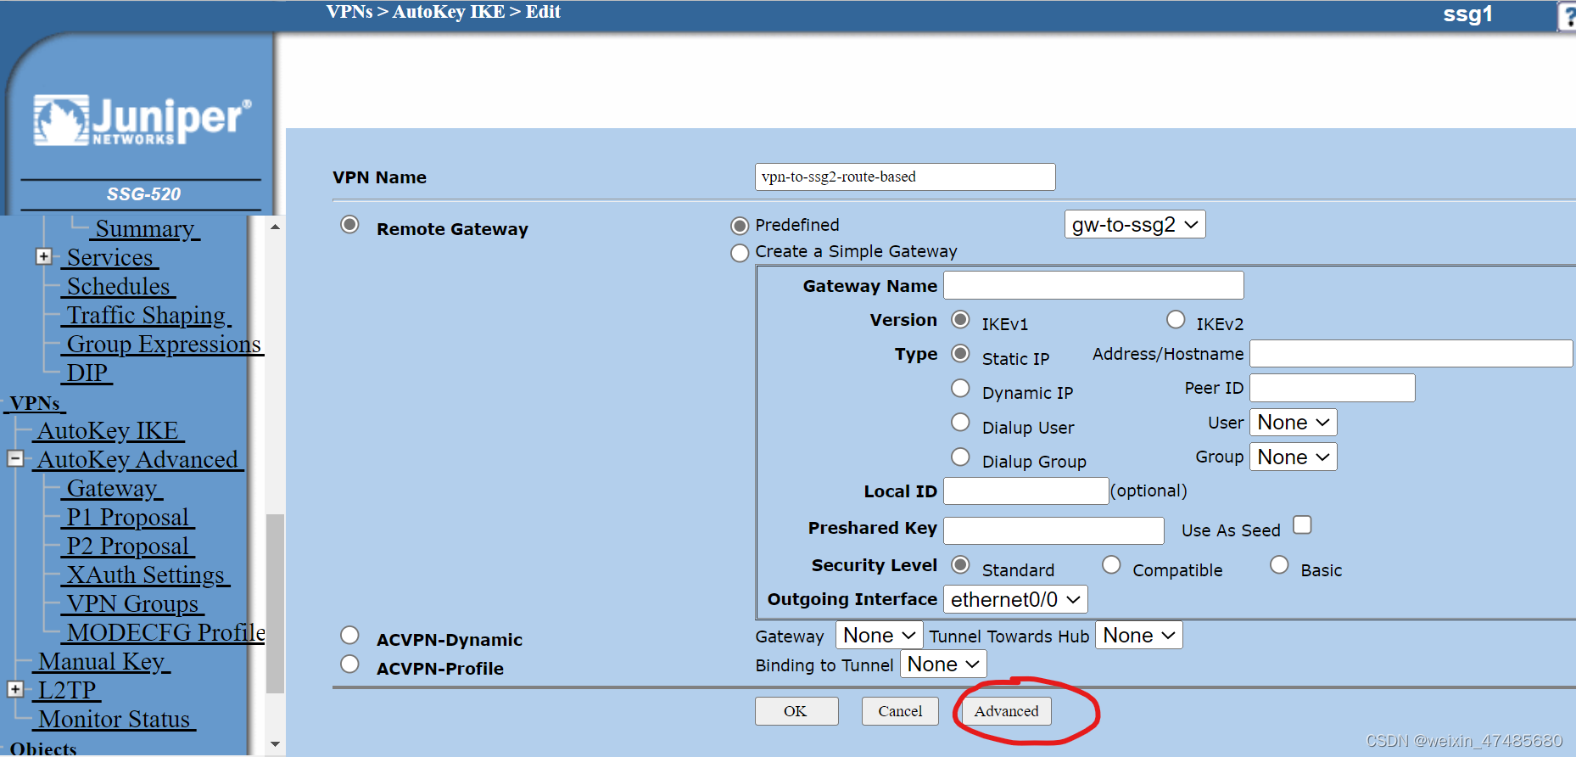Open the gw-to-ssg2 predefined gateway dropdown

click(1135, 225)
